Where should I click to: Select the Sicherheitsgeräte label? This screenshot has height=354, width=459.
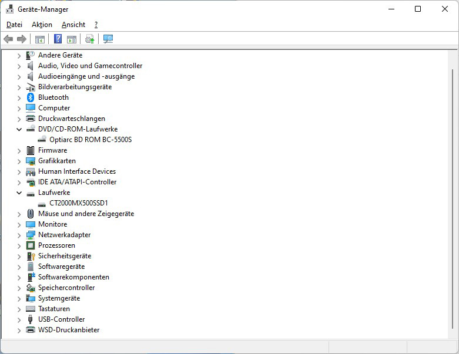click(65, 256)
